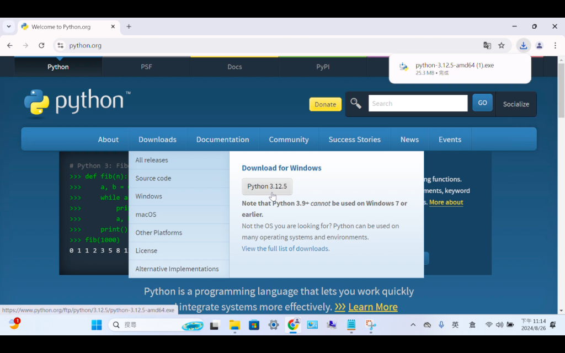Image resolution: width=565 pixels, height=353 pixels.
Task: Open View the full list of downloads link
Action: tap(285, 249)
